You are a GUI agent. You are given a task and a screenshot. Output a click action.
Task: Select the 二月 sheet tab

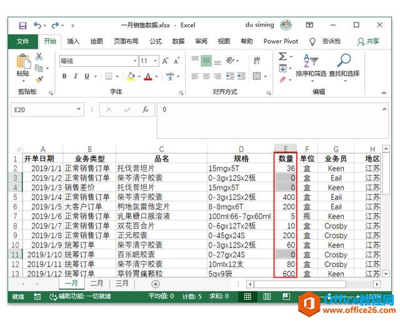(x=96, y=283)
